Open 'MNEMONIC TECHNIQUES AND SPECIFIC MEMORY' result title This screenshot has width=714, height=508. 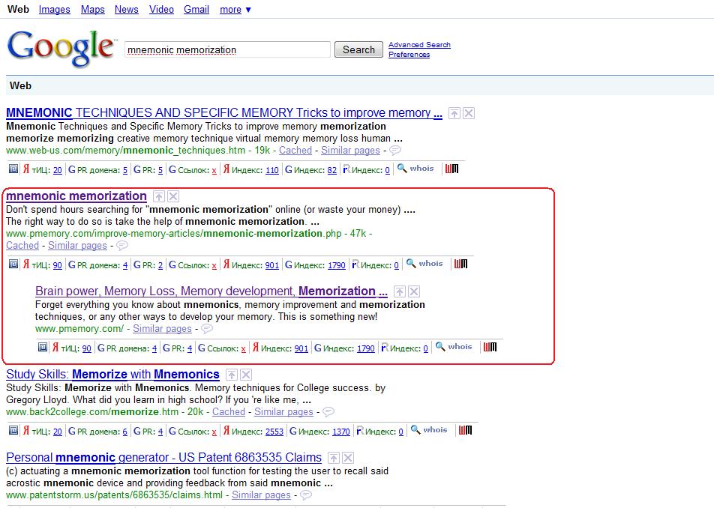(x=224, y=113)
